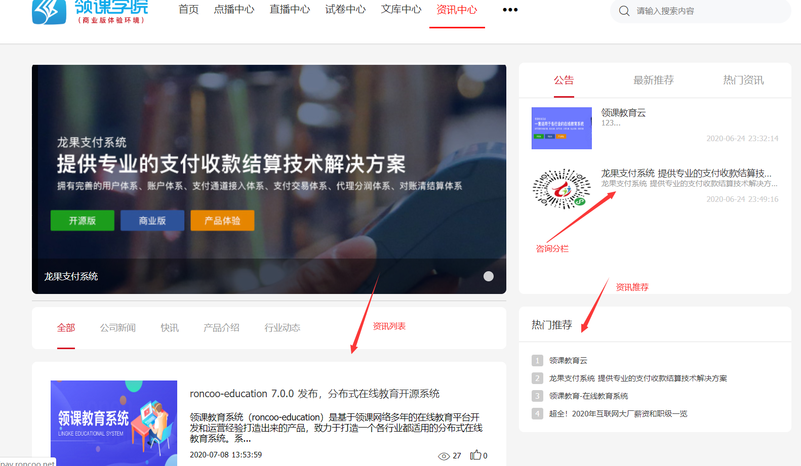The image size is (801, 466).
Task: Open the 龙果支付系统 QR code thumbnail
Action: (x=562, y=189)
